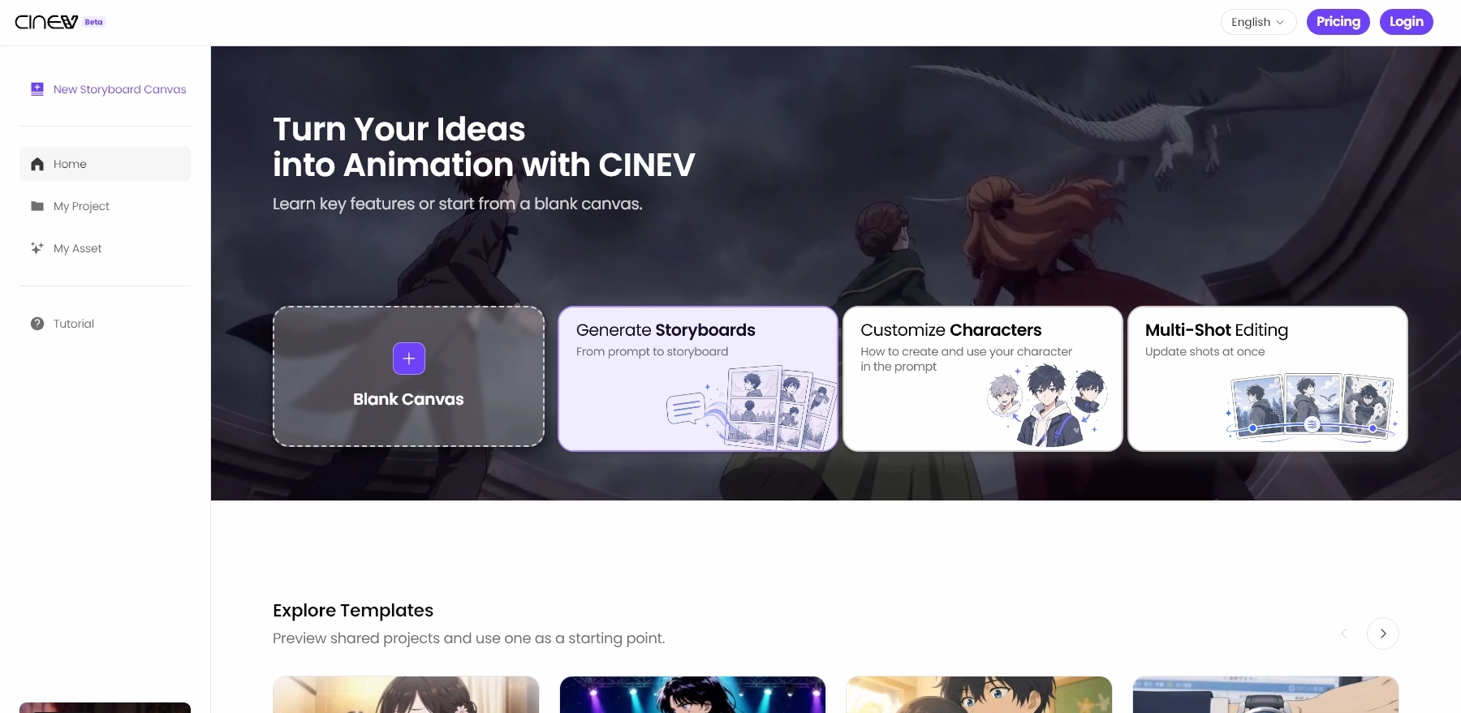The height and width of the screenshot is (713, 1461).
Task: Click the Beta badge next to logo
Action: [x=94, y=22]
